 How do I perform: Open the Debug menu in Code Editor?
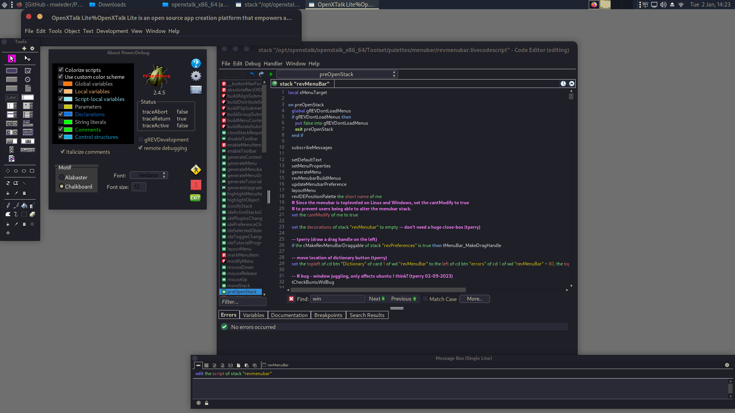point(253,63)
